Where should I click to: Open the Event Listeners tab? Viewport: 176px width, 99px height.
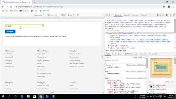pyautogui.click(x=117, y=54)
